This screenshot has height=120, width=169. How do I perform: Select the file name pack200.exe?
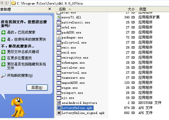[x=71, y=32]
